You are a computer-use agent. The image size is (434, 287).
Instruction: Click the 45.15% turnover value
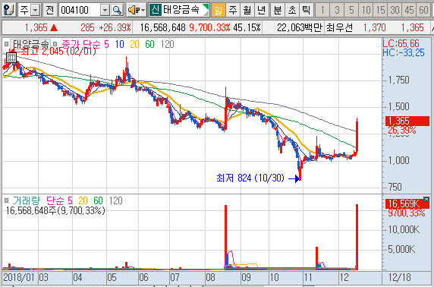pyautogui.click(x=247, y=27)
